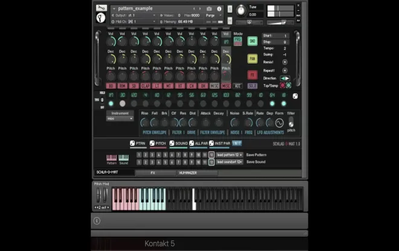Enable first step of the sequencer
The width and height of the screenshot is (399, 251).
[111, 103]
